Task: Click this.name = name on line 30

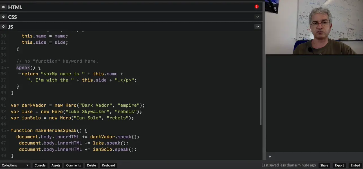Action: (x=45, y=36)
